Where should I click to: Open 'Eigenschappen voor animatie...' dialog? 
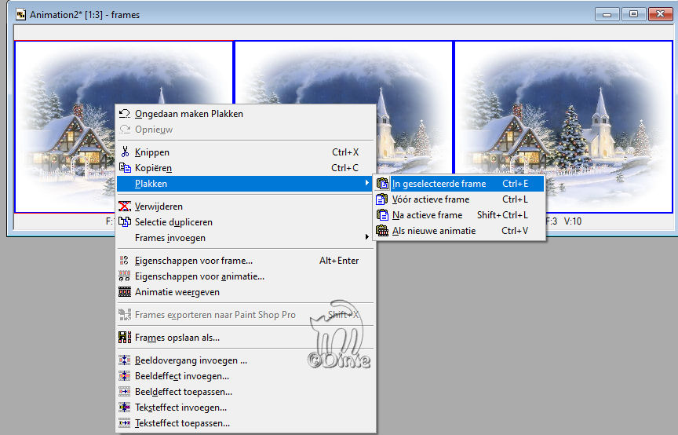[x=199, y=276]
